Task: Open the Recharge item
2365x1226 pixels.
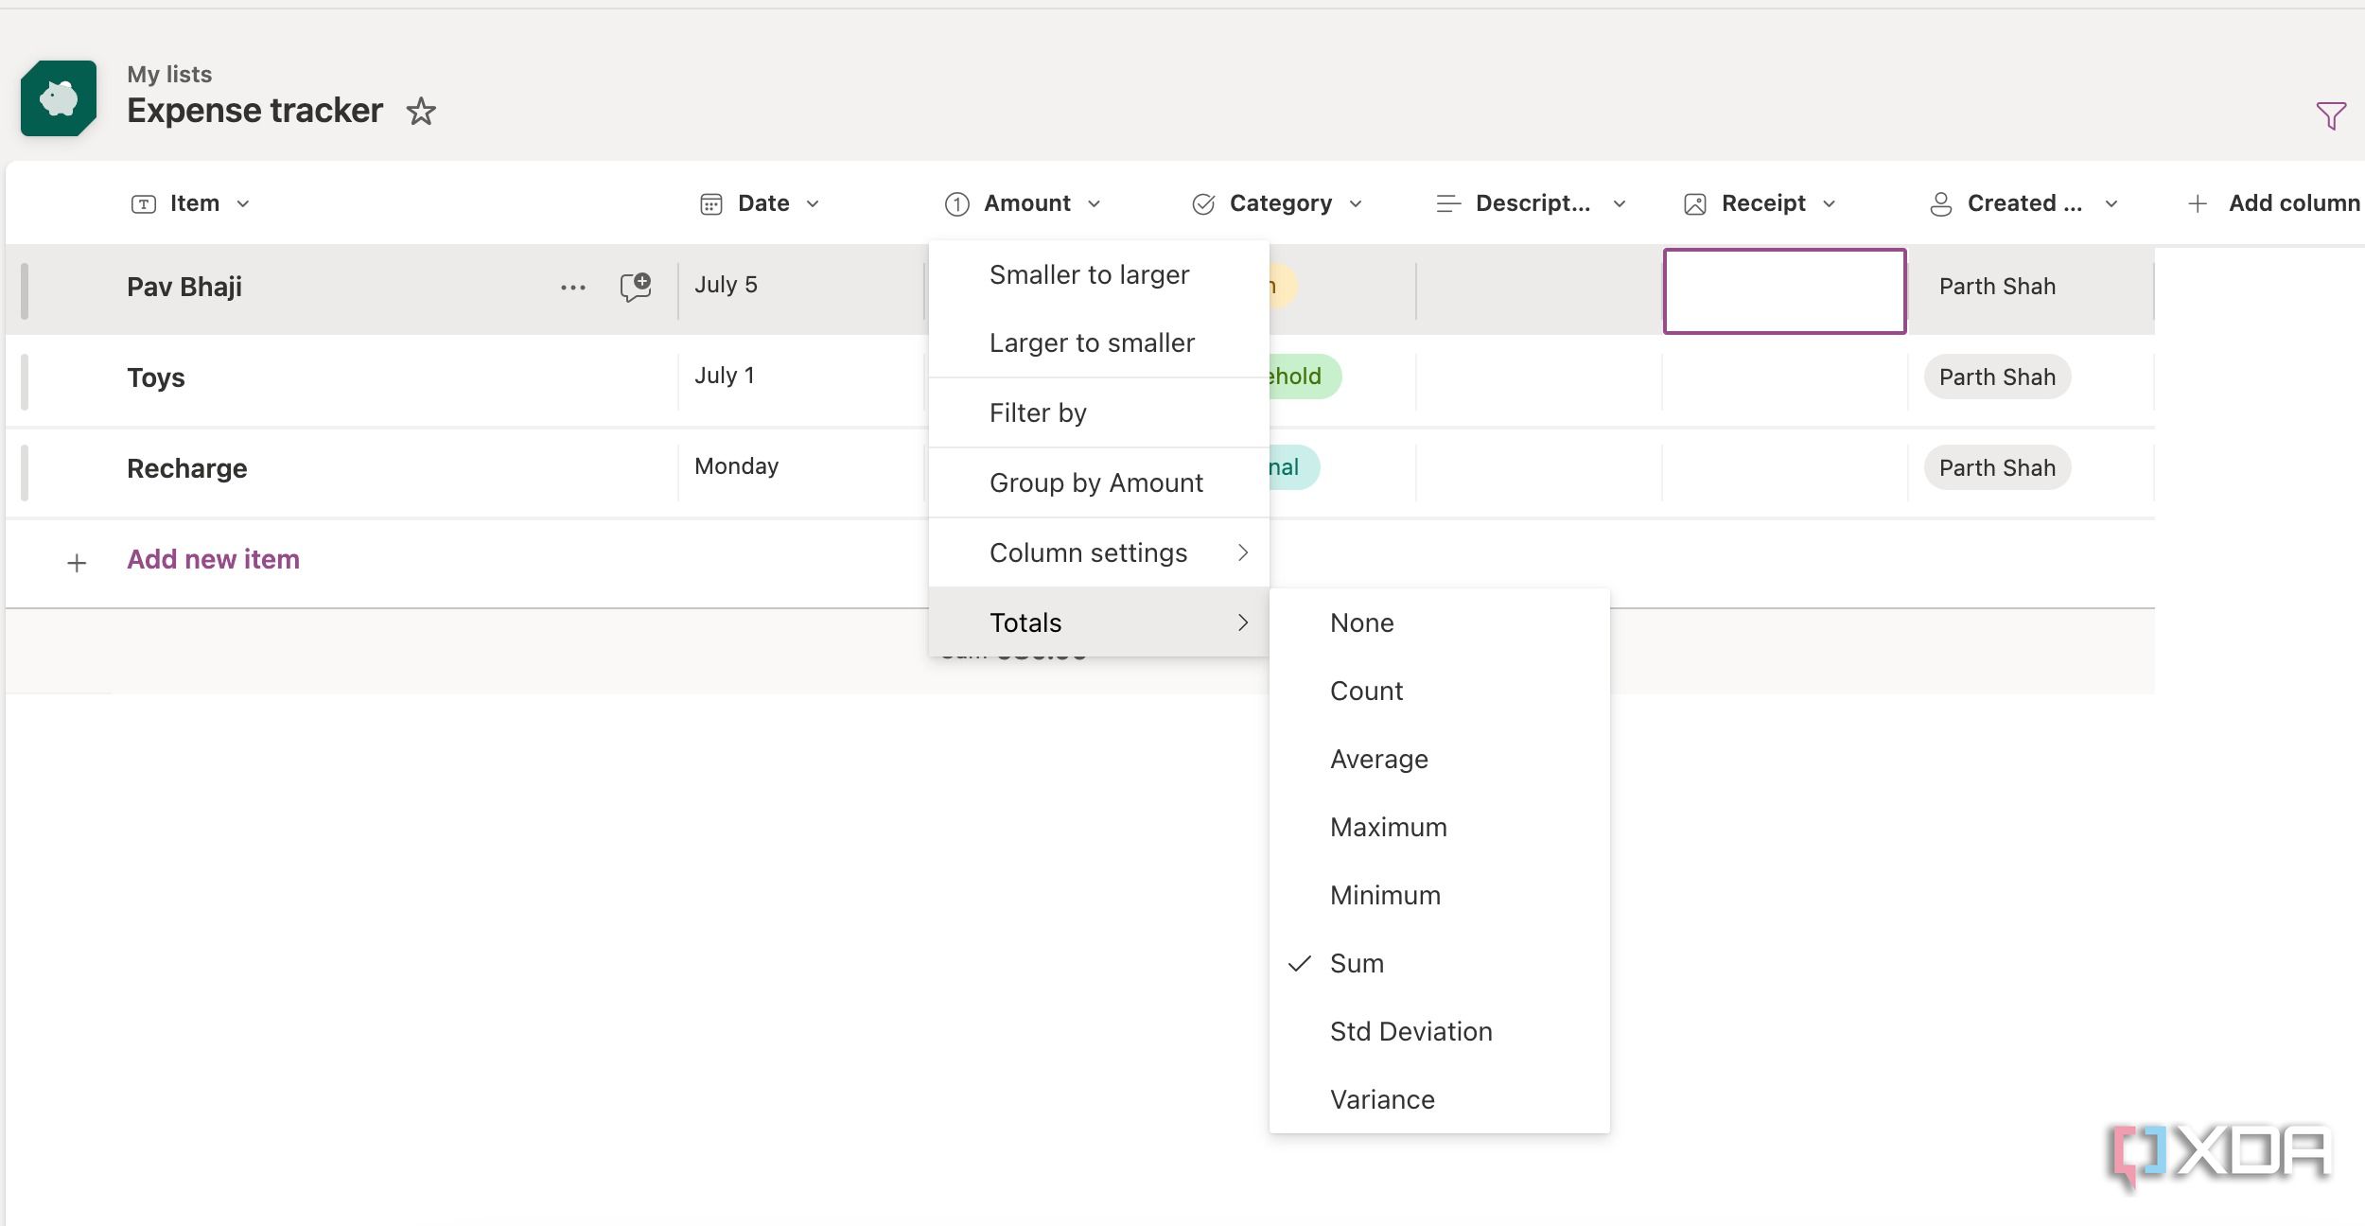Action: click(x=187, y=468)
